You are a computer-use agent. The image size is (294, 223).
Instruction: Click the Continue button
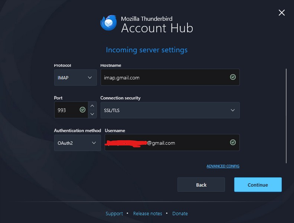coord(258,184)
